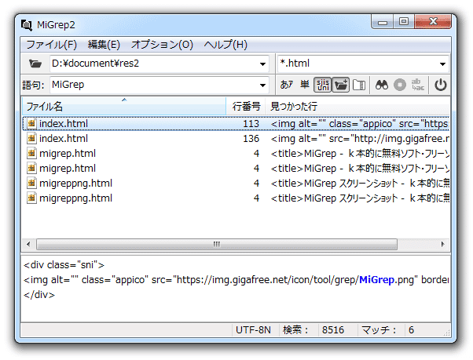Toggle the sjis/uni encoding detection button
Screen dimensions: 473x360
[x=322, y=85]
